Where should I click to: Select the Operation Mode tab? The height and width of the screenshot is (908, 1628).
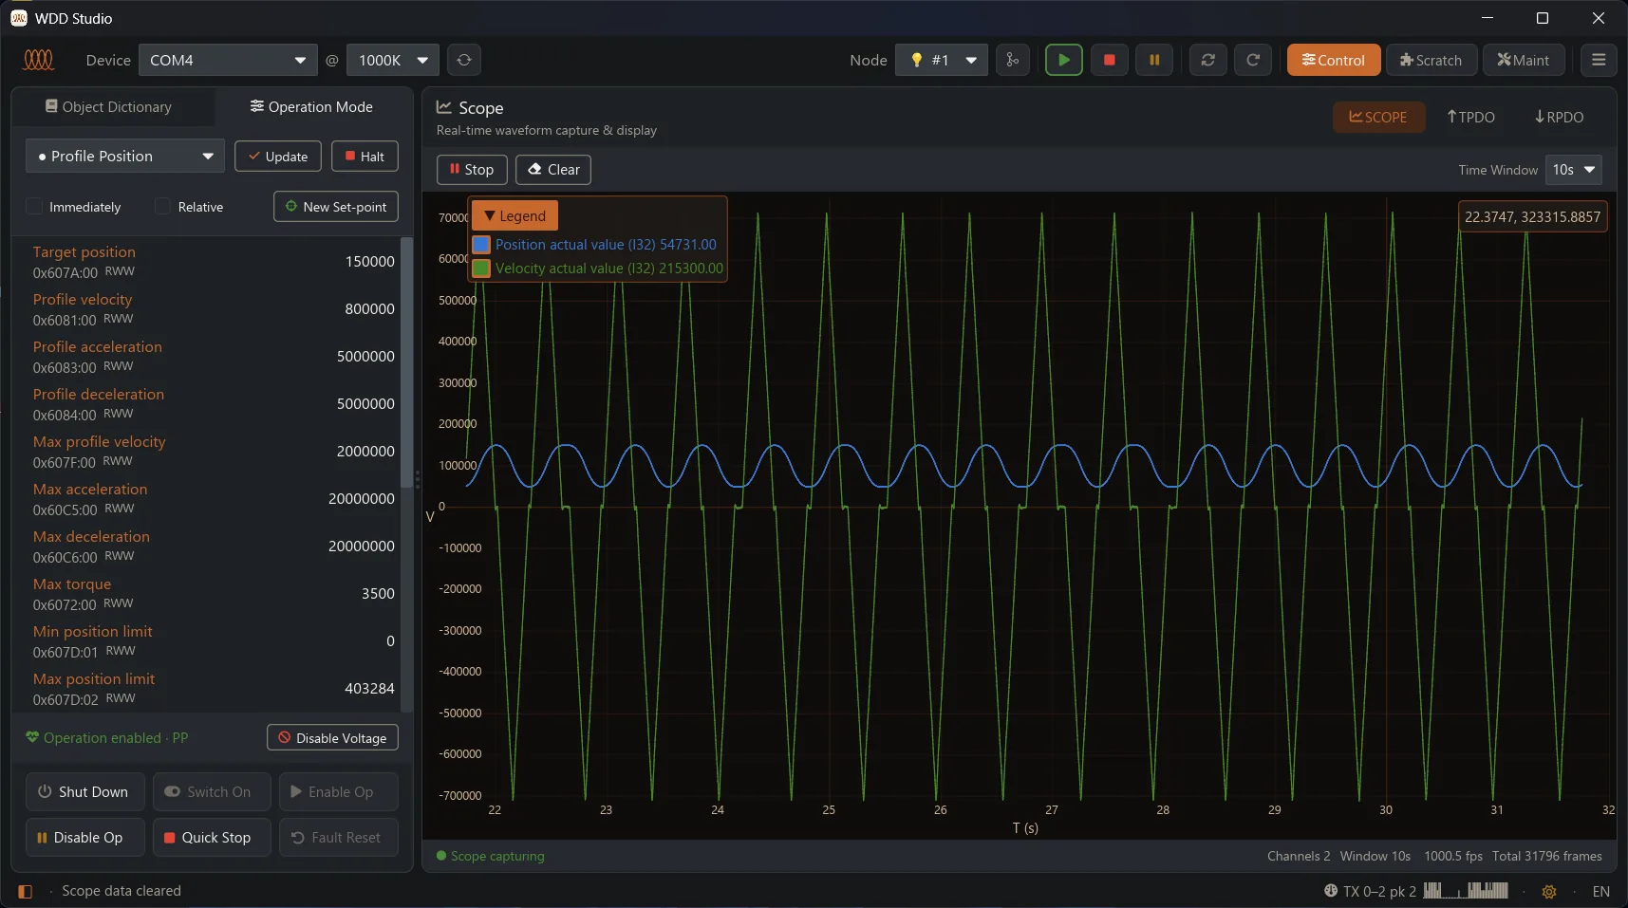pos(311,106)
